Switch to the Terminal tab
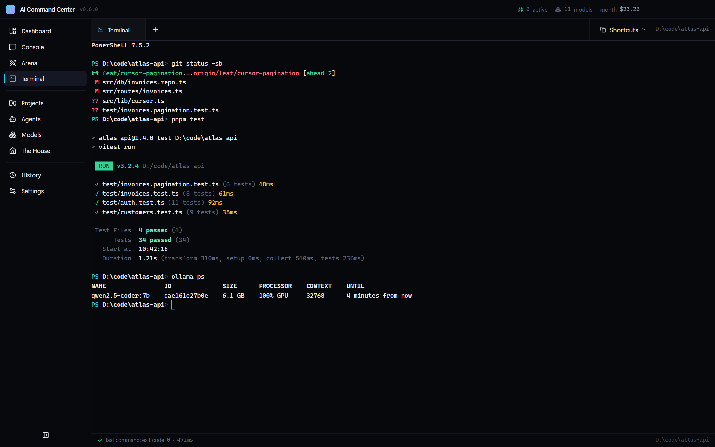Screen dimensions: 715x447 [119, 30]
